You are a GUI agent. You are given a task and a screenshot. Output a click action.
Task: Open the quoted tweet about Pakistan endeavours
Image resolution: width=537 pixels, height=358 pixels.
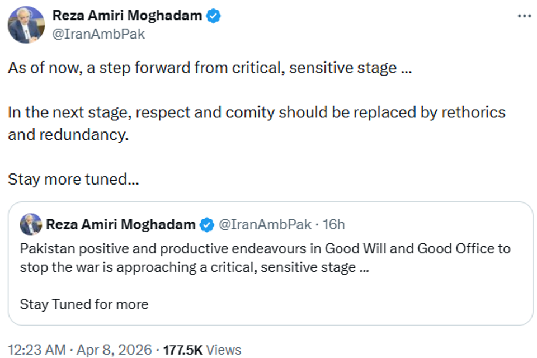(x=265, y=257)
